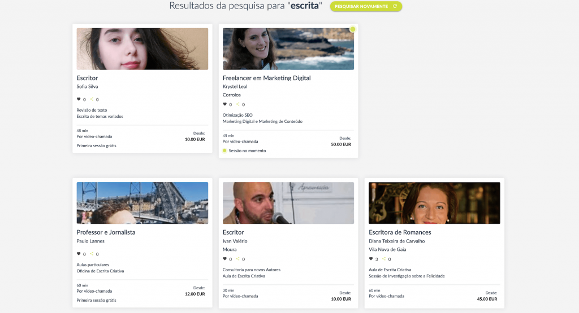Screen dimensions: 579x313
Task: Click heart icon on Diana Teixeira de Carvalho's card
Action: point(371,259)
